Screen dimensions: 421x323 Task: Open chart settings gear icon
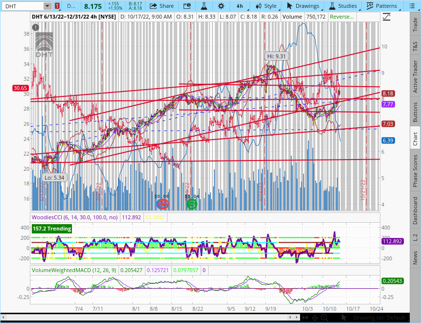point(221,6)
